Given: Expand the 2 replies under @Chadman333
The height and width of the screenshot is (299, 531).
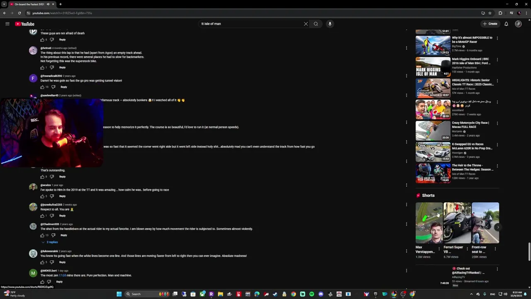Looking at the screenshot, I should click(49, 242).
